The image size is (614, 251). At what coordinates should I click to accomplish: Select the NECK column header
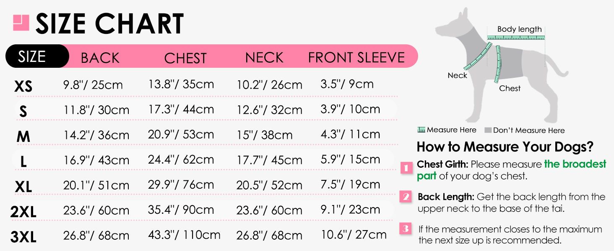(264, 58)
